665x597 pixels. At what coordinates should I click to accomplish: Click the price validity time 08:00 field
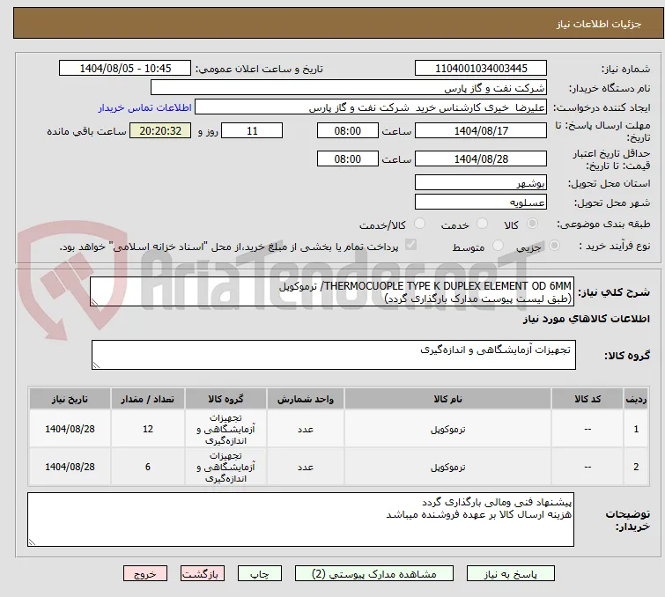coord(348,159)
